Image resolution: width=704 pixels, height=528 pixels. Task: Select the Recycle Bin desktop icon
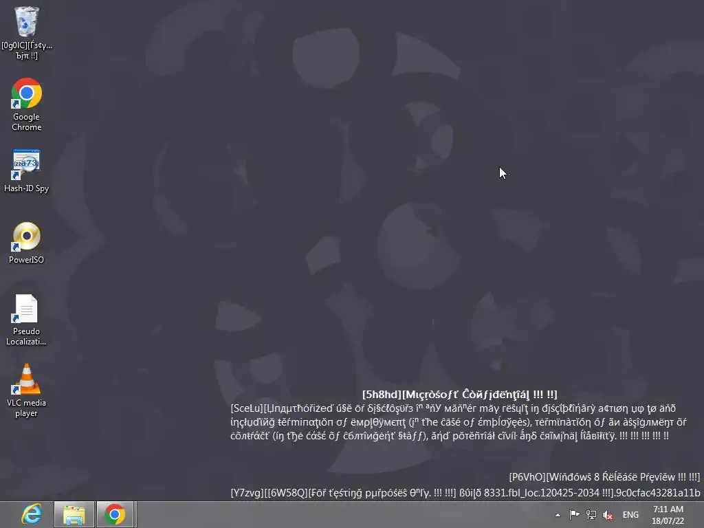click(x=27, y=33)
